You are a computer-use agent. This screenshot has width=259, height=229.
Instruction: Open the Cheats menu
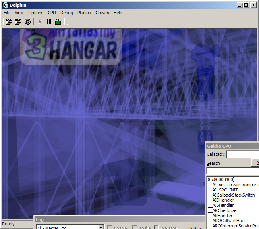pyautogui.click(x=102, y=13)
